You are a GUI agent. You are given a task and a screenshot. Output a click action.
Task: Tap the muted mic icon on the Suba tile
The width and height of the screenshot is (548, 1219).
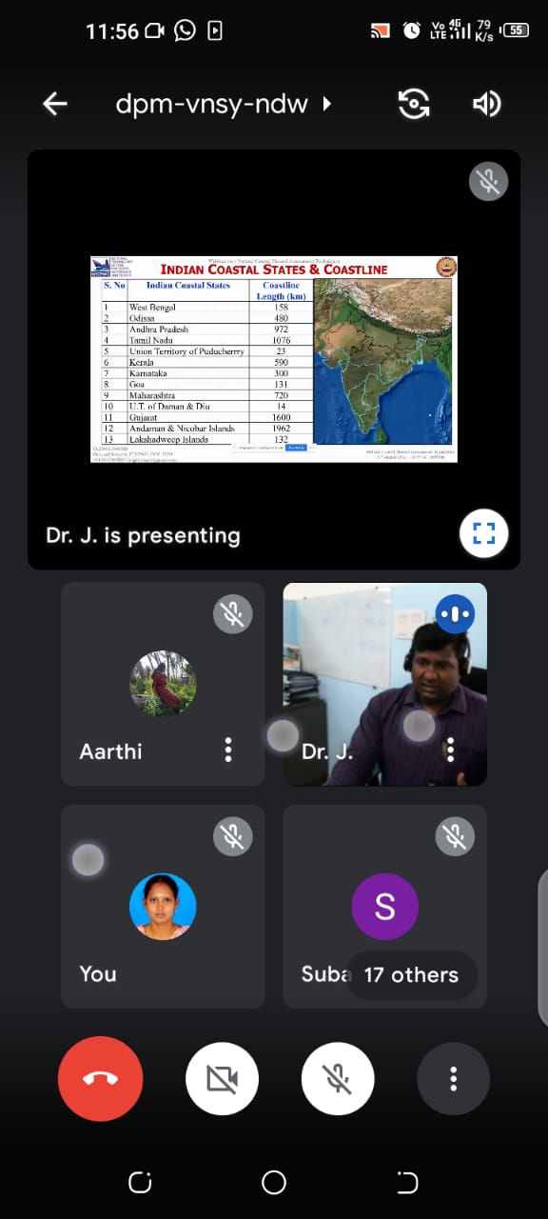tap(455, 836)
